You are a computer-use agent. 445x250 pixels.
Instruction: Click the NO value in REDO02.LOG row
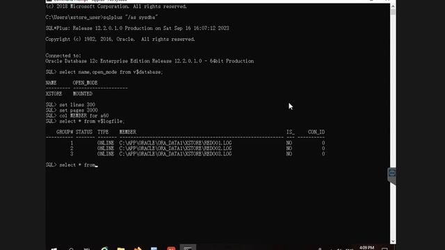[x=289, y=148]
